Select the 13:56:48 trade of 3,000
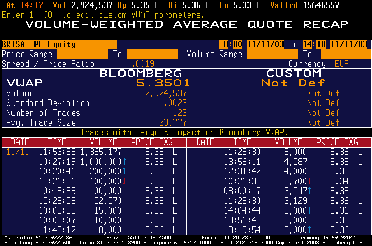Screen dimensions: 372x246 click(279, 220)
